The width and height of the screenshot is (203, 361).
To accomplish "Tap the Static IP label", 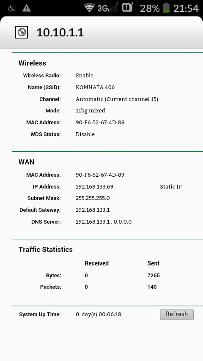I will (x=171, y=187).
